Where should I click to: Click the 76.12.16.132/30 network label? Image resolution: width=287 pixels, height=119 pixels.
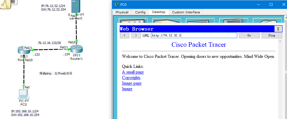[50, 43]
